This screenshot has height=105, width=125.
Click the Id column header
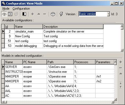click(10, 27)
